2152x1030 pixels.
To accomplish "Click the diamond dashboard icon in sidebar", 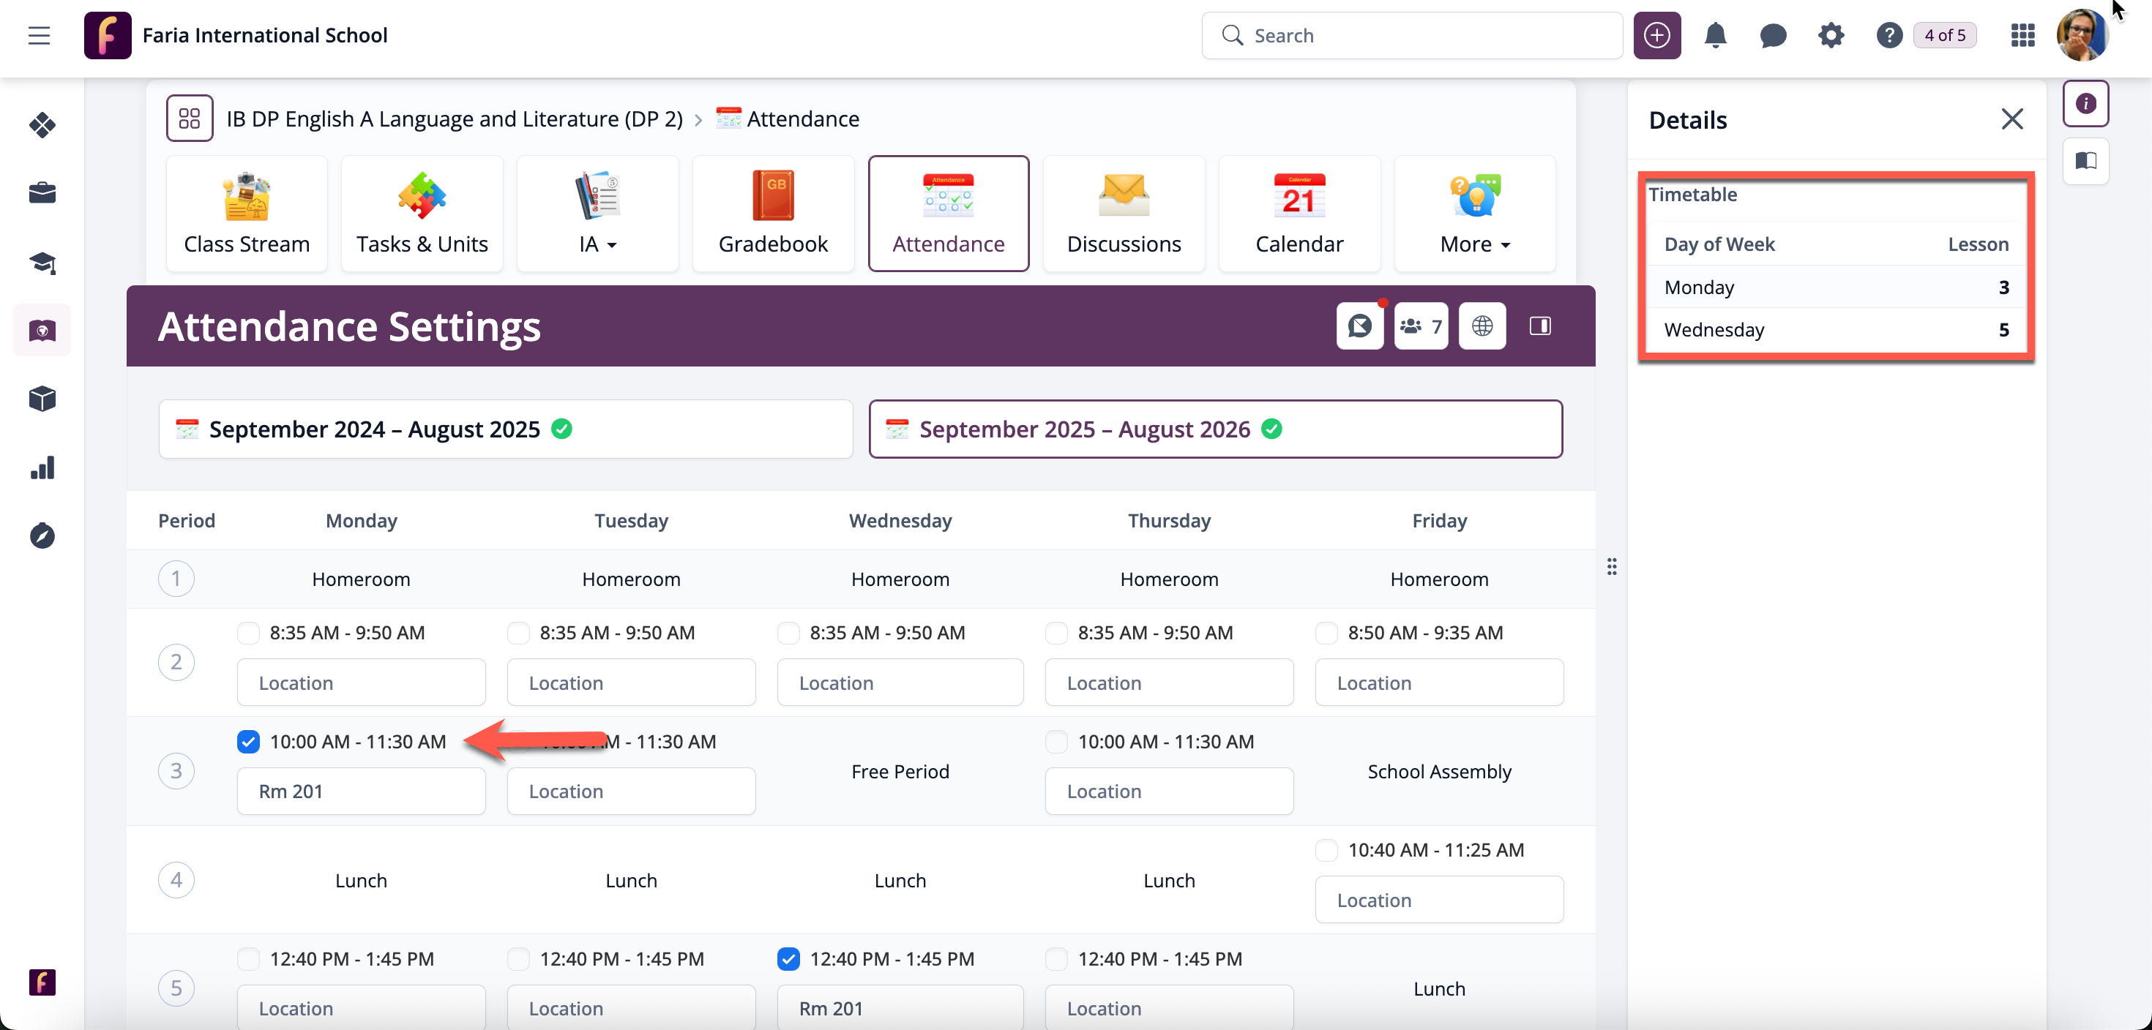I will 42,125.
